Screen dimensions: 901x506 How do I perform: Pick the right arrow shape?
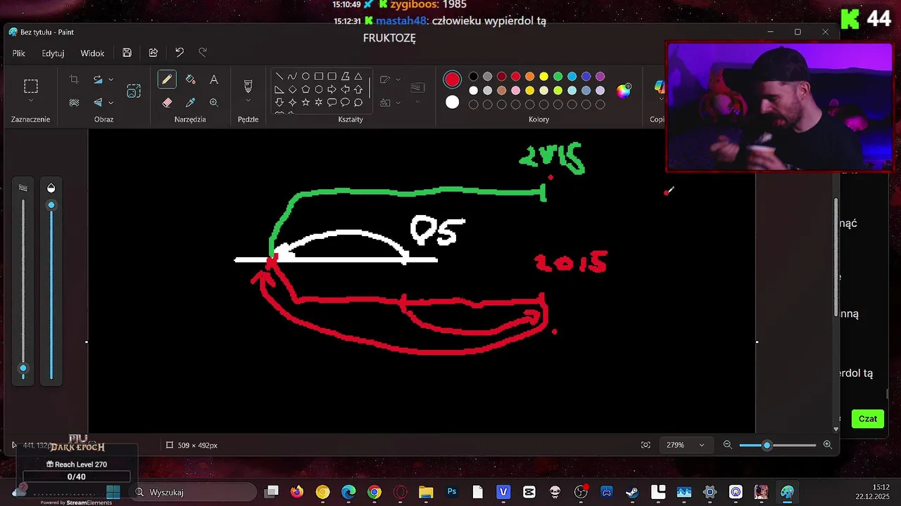[x=332, y=89]
